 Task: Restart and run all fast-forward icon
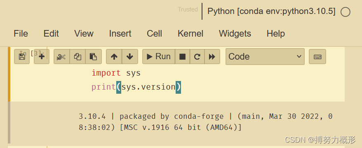point(212,56)
